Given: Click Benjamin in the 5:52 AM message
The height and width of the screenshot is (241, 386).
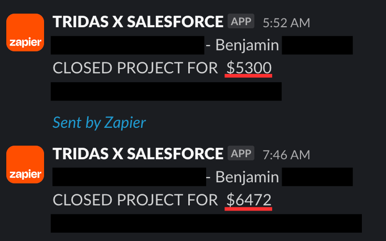Looking at the screenshot, I should point(247,46).
